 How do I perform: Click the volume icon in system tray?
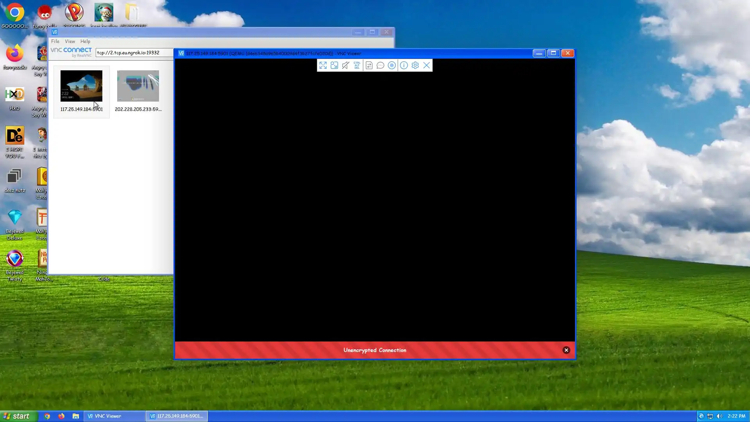click(x=719, y=416)
